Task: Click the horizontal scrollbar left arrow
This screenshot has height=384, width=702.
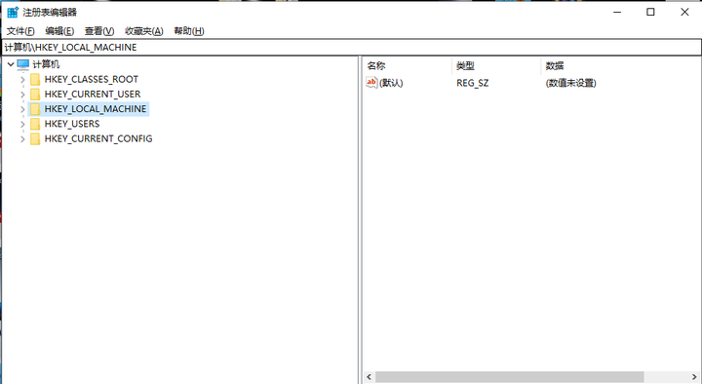Action: pos(369,377)
